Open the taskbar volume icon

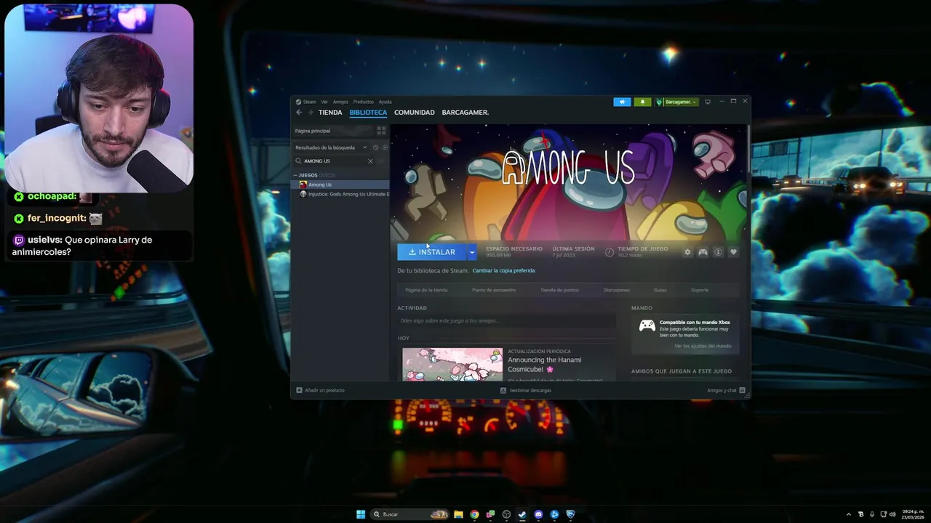coord(892,514)
